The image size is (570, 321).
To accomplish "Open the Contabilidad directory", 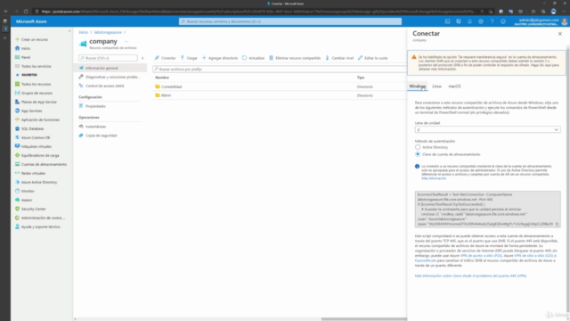I will click(x=171, y=86).
